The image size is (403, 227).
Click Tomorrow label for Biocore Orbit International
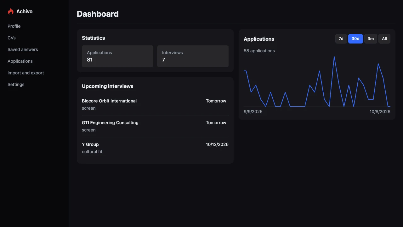[x=216, y=101]
